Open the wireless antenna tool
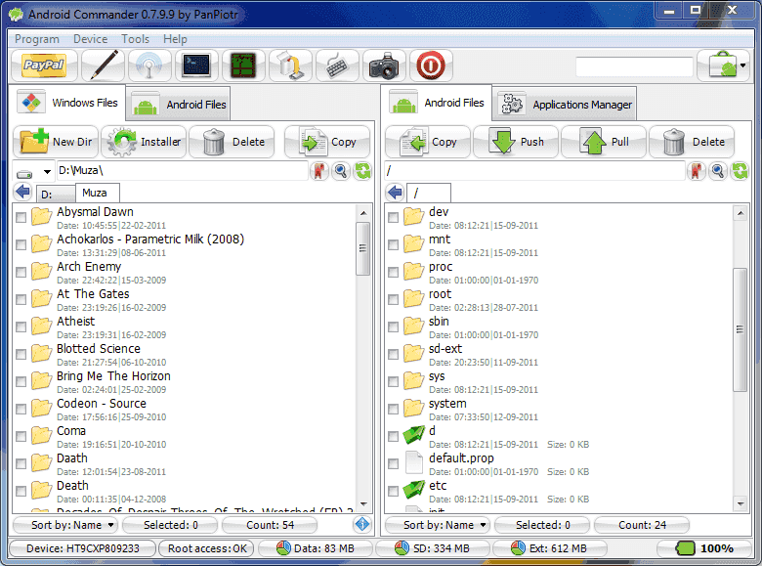This screenshot has height=566, width=762. point(149,65)
